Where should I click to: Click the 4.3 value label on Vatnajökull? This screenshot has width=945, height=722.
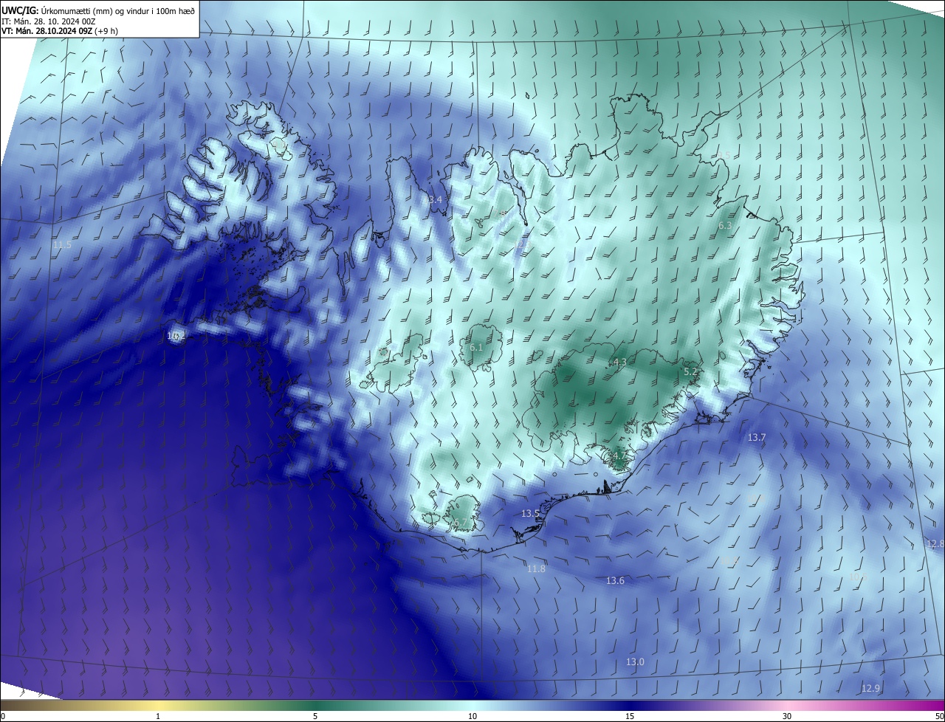[620, 362]
